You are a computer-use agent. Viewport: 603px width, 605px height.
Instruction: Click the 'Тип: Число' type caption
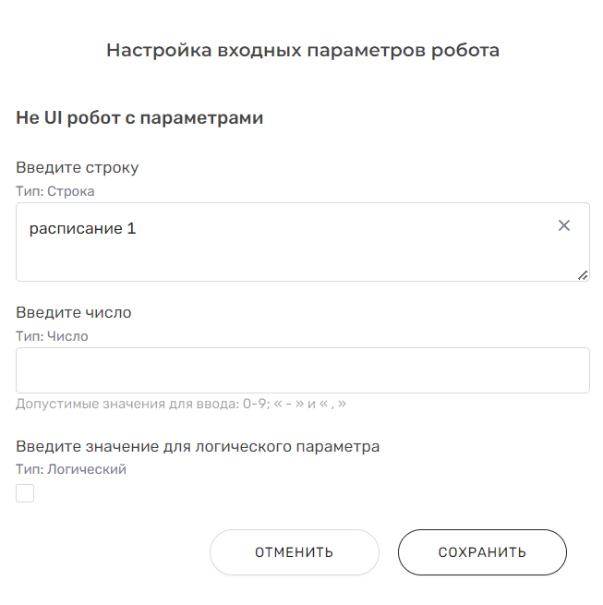pos(53,336)
